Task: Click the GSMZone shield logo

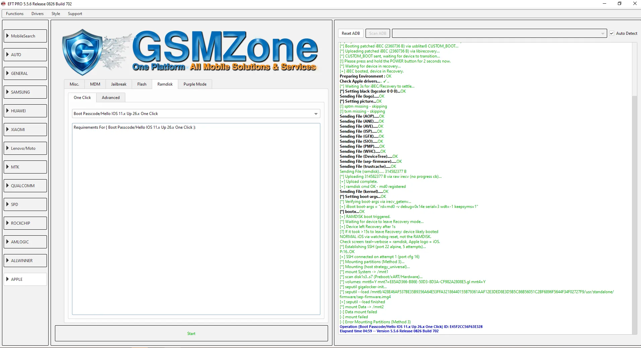Action: 82,52
